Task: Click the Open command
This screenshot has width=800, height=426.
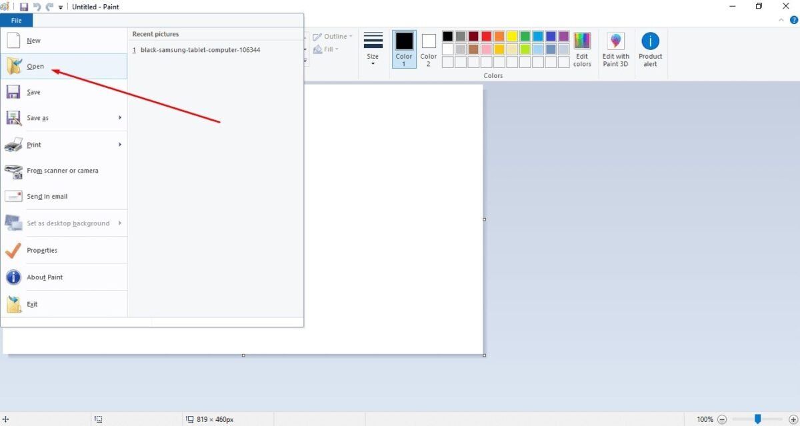Action: 35,66
